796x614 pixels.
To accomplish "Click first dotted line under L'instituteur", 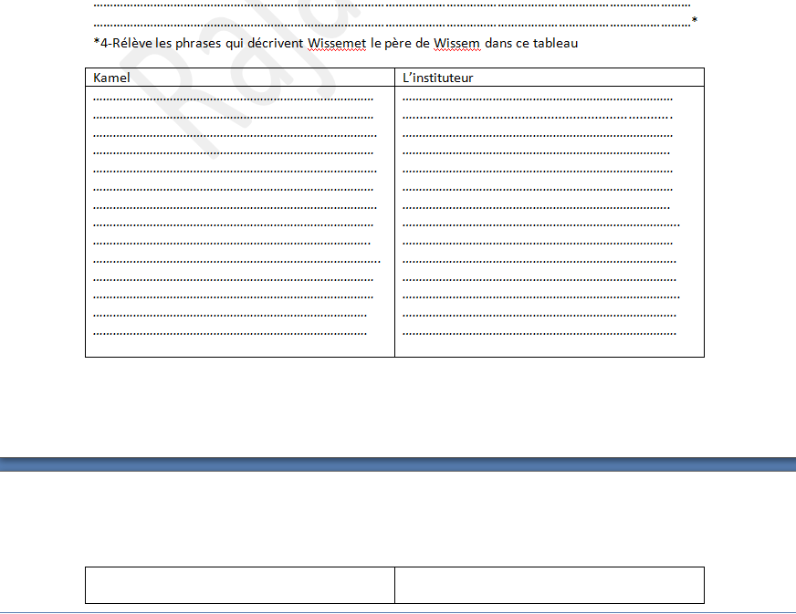I will point(537,98).
